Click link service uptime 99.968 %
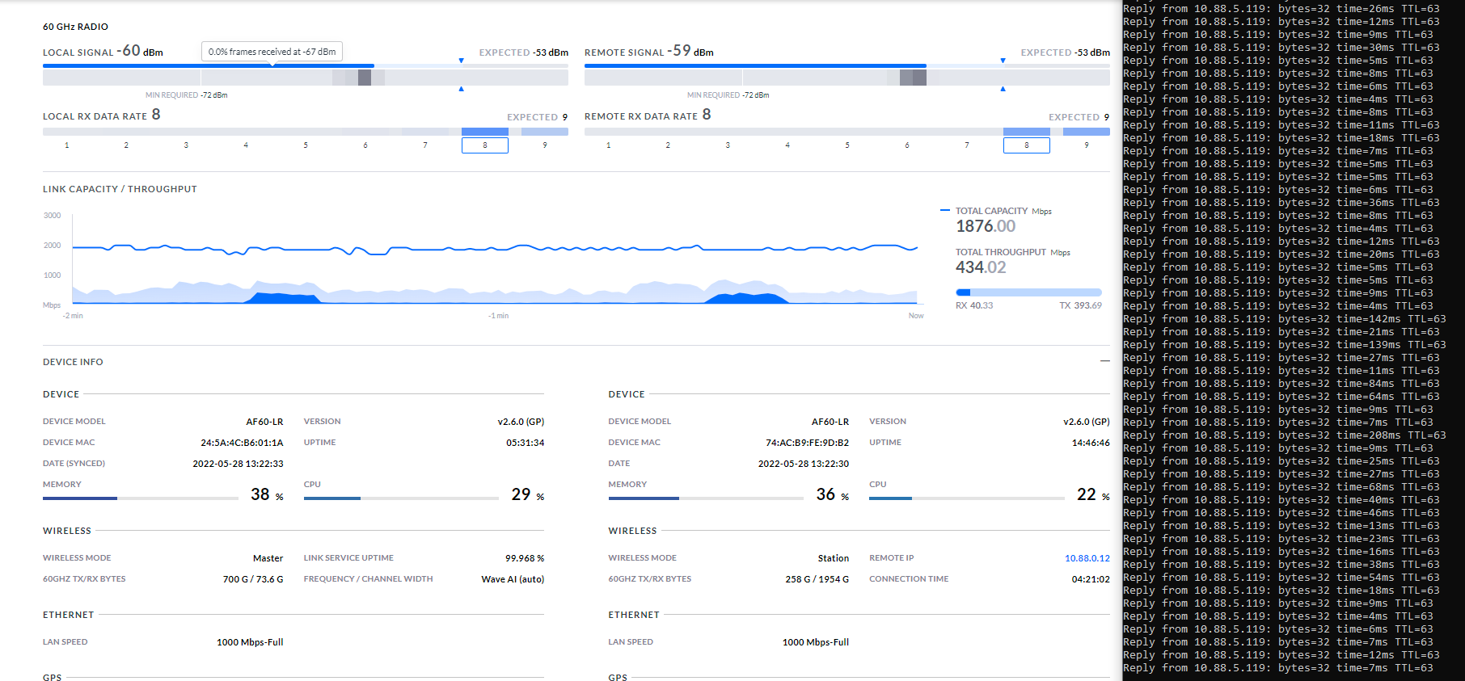 click(525, 558)
